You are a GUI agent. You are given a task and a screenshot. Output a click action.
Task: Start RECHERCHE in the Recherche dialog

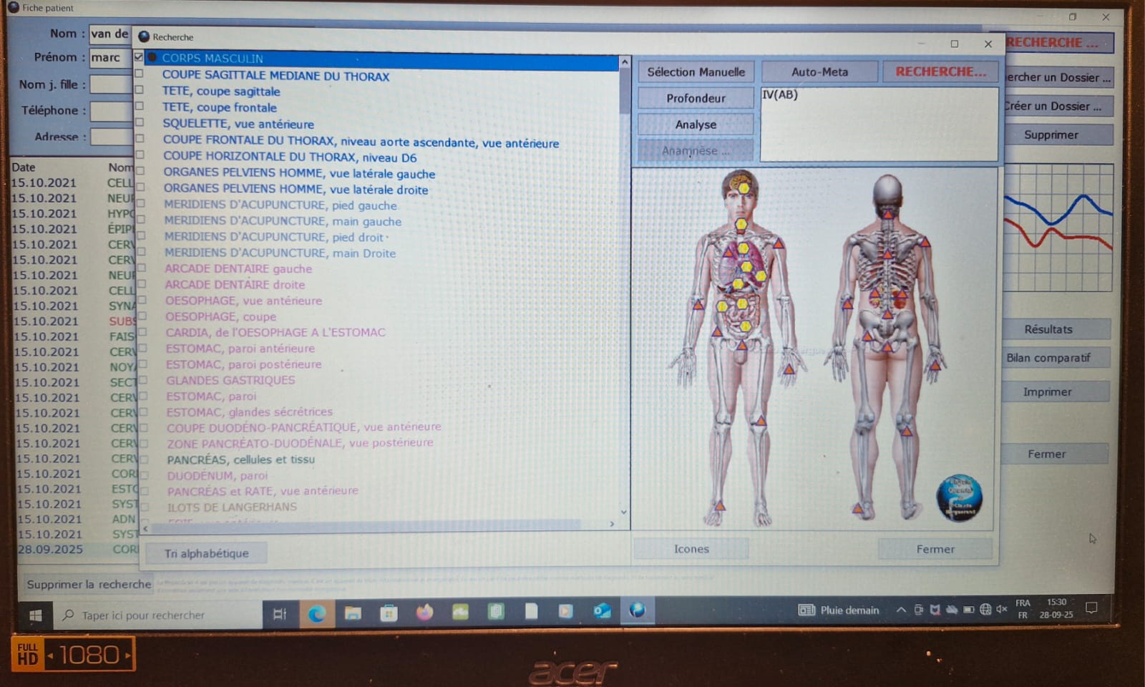tap(940, 72)
